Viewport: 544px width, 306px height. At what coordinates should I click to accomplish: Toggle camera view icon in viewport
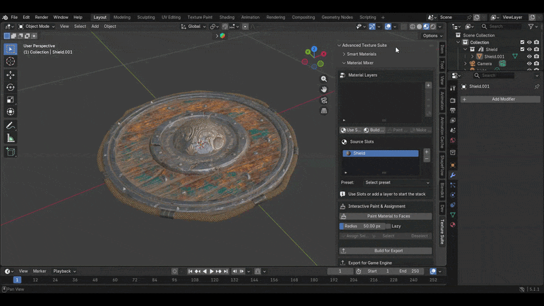324,100
